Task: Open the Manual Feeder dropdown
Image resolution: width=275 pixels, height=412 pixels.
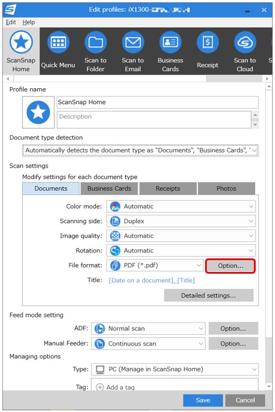Action: (x=148, y=343)
